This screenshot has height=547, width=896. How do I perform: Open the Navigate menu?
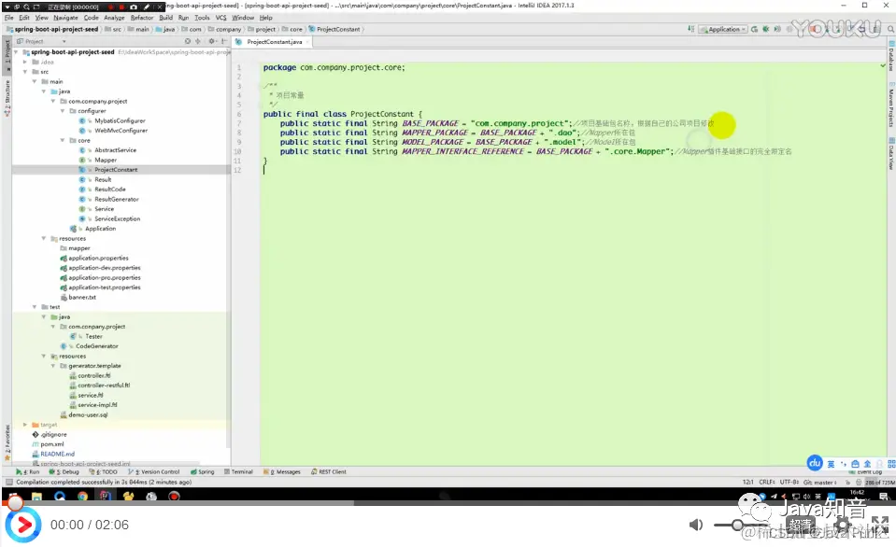click(65, 18)
